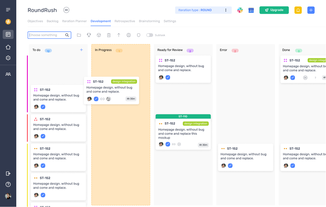Click the folder filter icon
The width and height of the screenshot is (326, 207).
tap(79, 35)
